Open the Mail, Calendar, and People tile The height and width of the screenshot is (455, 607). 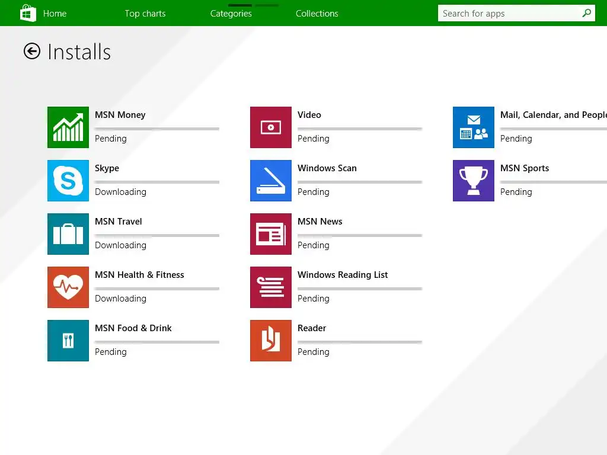(x=474, y=127)
